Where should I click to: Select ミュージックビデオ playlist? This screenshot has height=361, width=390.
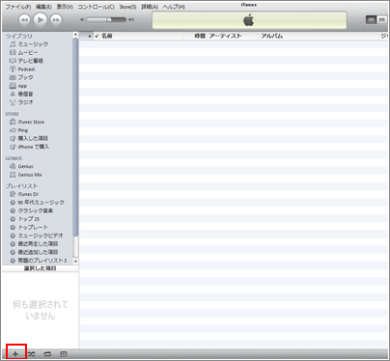[37, 236]
